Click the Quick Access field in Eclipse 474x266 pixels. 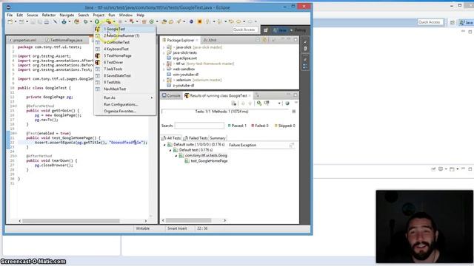[245, 30]
